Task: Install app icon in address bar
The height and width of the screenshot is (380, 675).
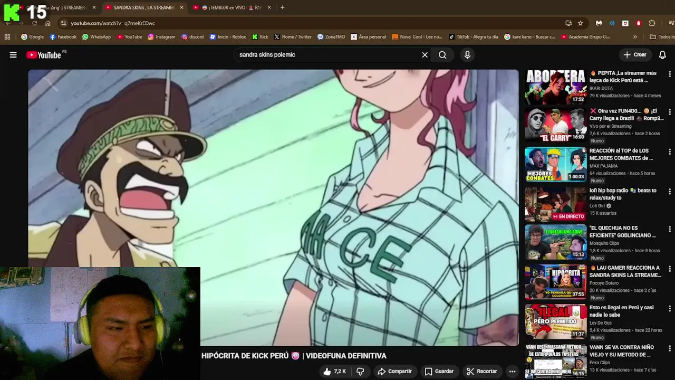Action: click(568, 23)
